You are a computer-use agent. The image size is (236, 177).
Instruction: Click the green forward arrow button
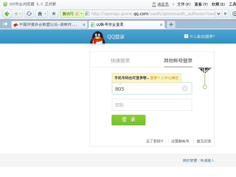coord(16,14)
